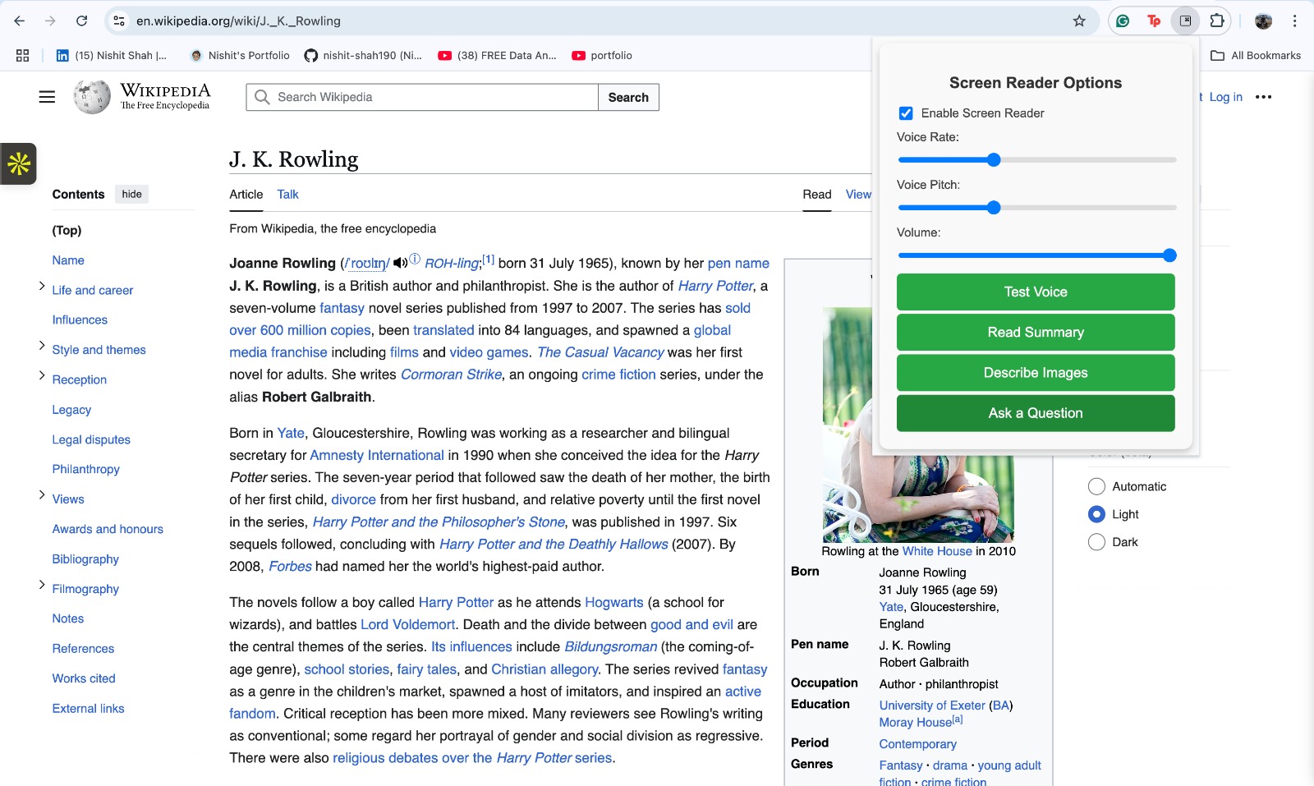Follow the University of Exeter link
This screenshot has width=1314, height=786.
click(x=932, y=706)
